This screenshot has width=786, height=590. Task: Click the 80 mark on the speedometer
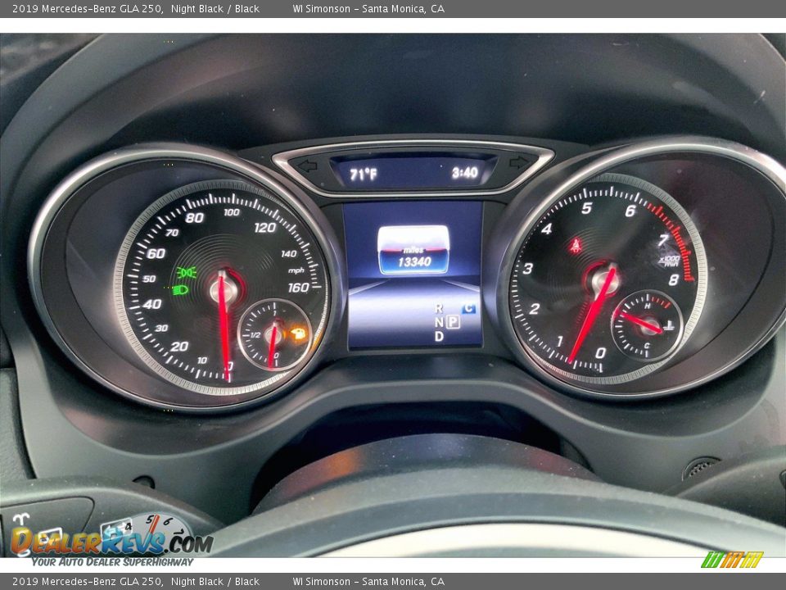[x=195, y=218]
